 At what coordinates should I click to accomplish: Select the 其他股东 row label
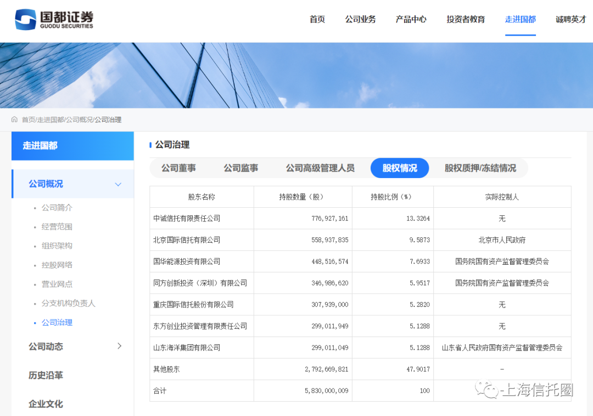coord(166,369)
